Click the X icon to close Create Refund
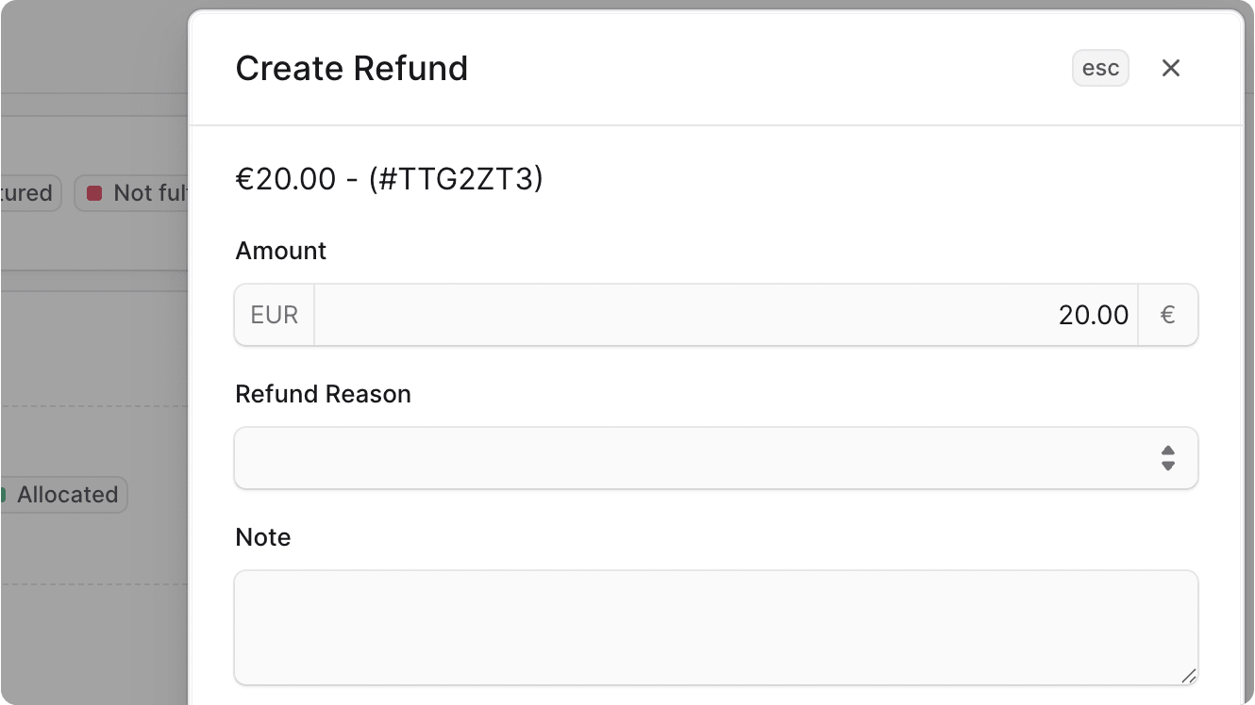This screenshot has width=1255, height=705. coord(1171,68)
